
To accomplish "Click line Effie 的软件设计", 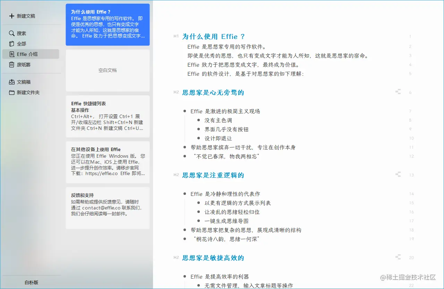I will pos(246,74).
